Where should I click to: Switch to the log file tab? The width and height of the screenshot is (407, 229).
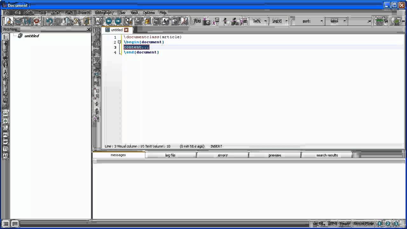tap(170, 155)
